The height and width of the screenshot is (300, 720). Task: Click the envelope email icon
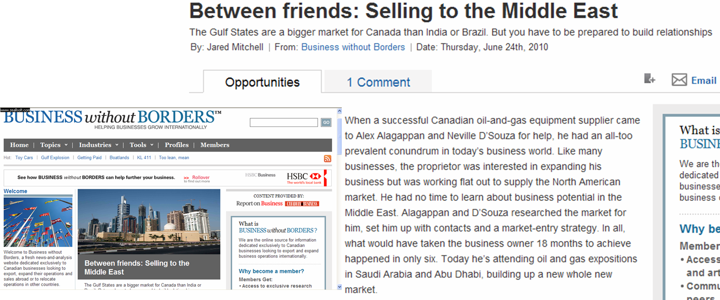pos(679,80)
